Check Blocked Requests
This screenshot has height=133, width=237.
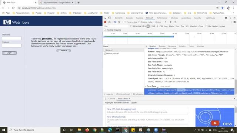(105, 30)
